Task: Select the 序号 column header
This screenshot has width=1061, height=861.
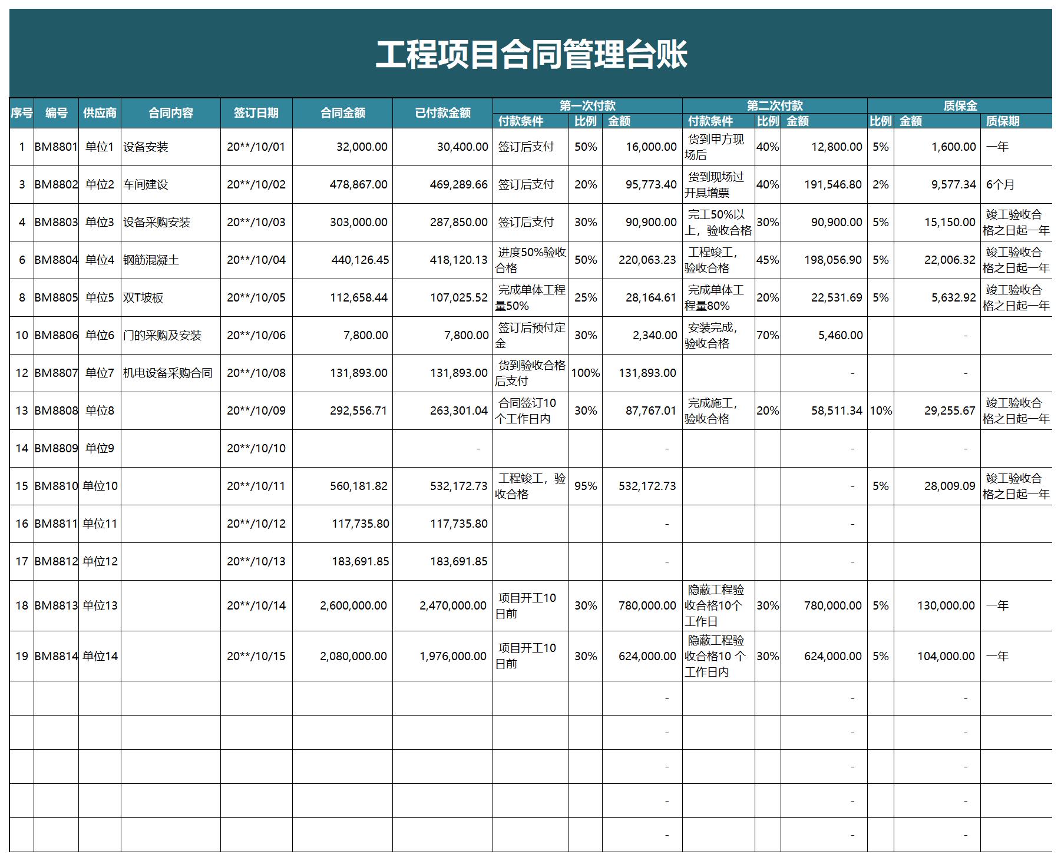Action: 22,113
